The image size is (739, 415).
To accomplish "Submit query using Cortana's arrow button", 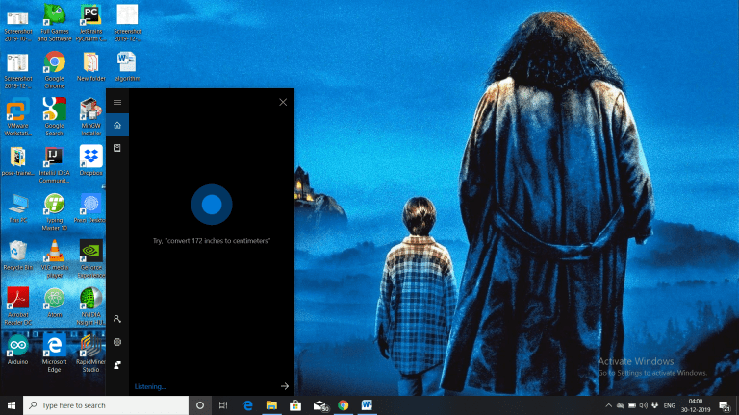I will 285,386.
